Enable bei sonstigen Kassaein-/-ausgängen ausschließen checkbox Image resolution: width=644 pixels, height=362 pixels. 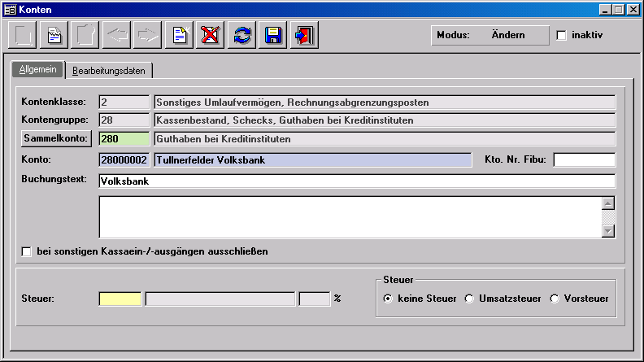point(27,251)
